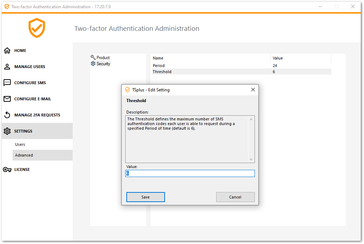Screen dimensions: 364x244
Task: Click the TSplus shield logo
Action: (37, 28)
